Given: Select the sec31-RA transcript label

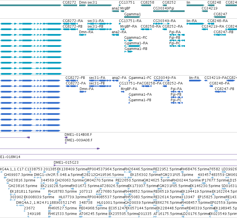Looking at the screenshot, I should (x=96, y=21).
